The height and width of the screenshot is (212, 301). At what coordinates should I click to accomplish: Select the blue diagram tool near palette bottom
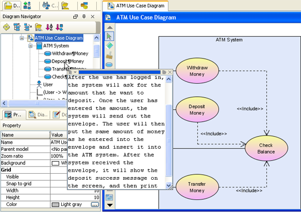pos(109,197)
